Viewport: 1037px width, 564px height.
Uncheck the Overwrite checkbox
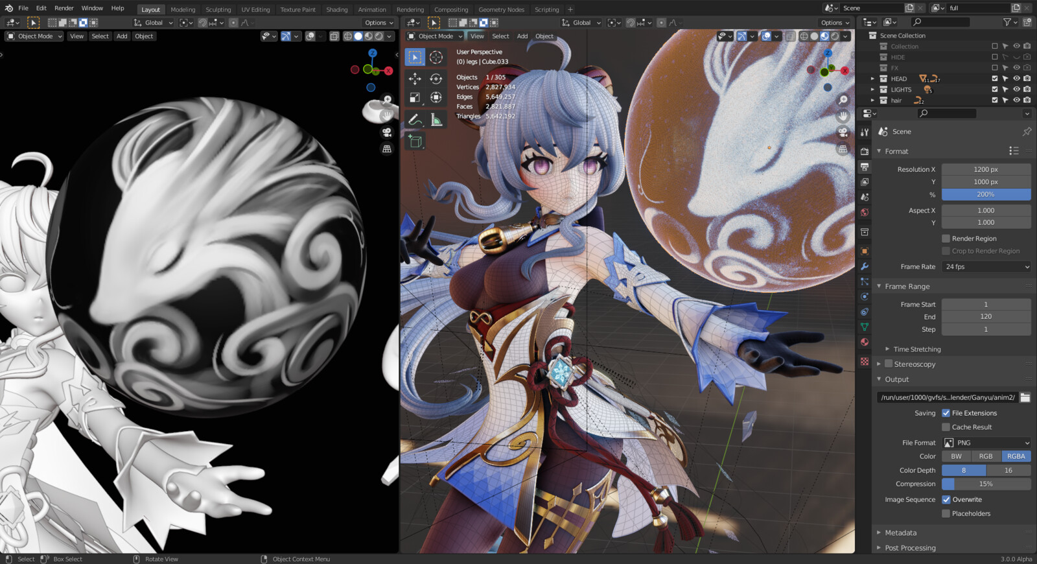946,500
